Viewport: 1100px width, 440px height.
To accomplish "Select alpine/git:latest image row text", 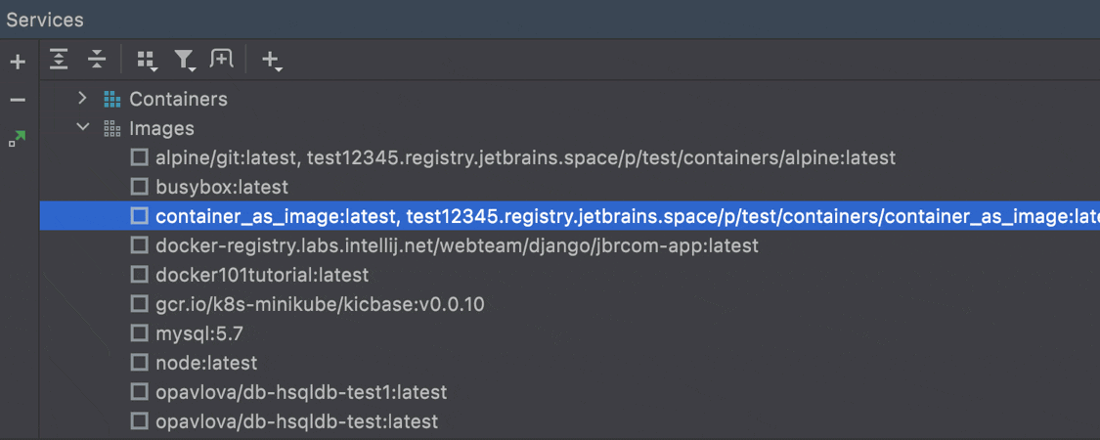I will click(525, 157).
